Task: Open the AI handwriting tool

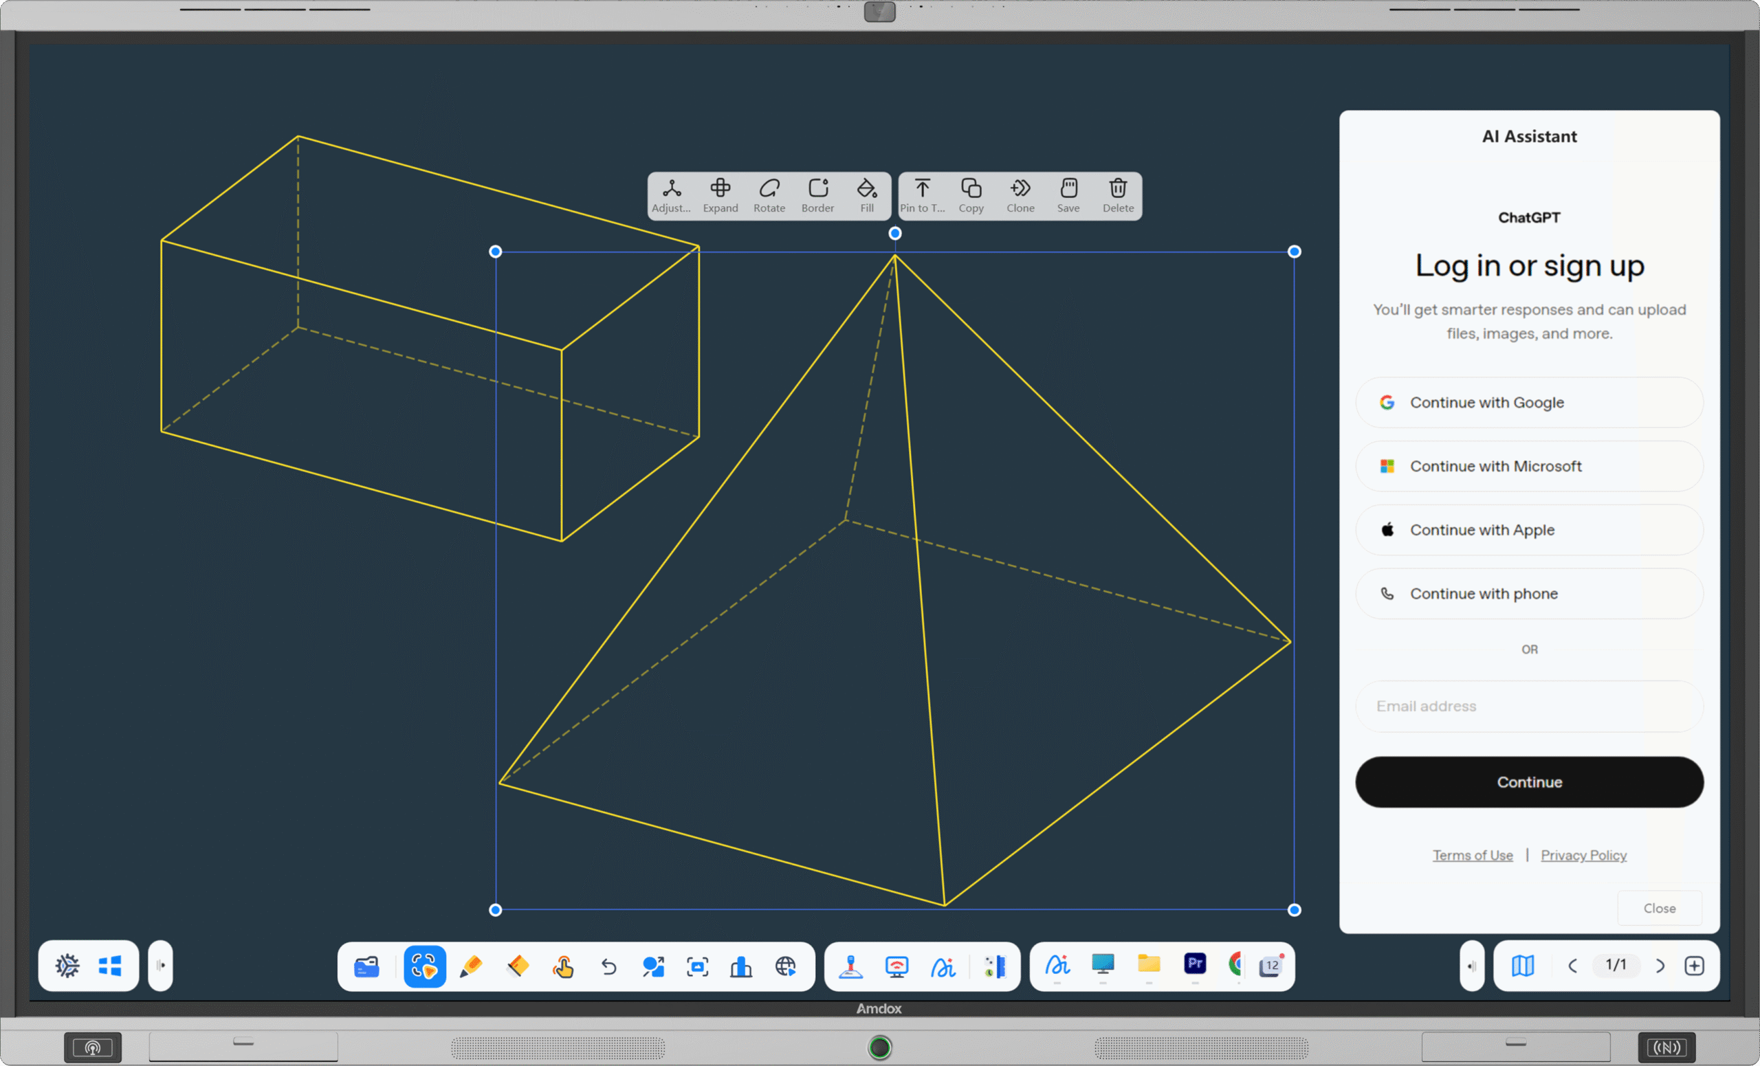Action: 943,967
